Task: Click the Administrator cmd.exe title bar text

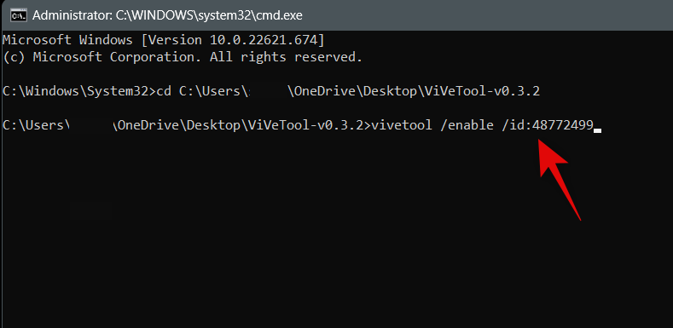Action: 167,16
